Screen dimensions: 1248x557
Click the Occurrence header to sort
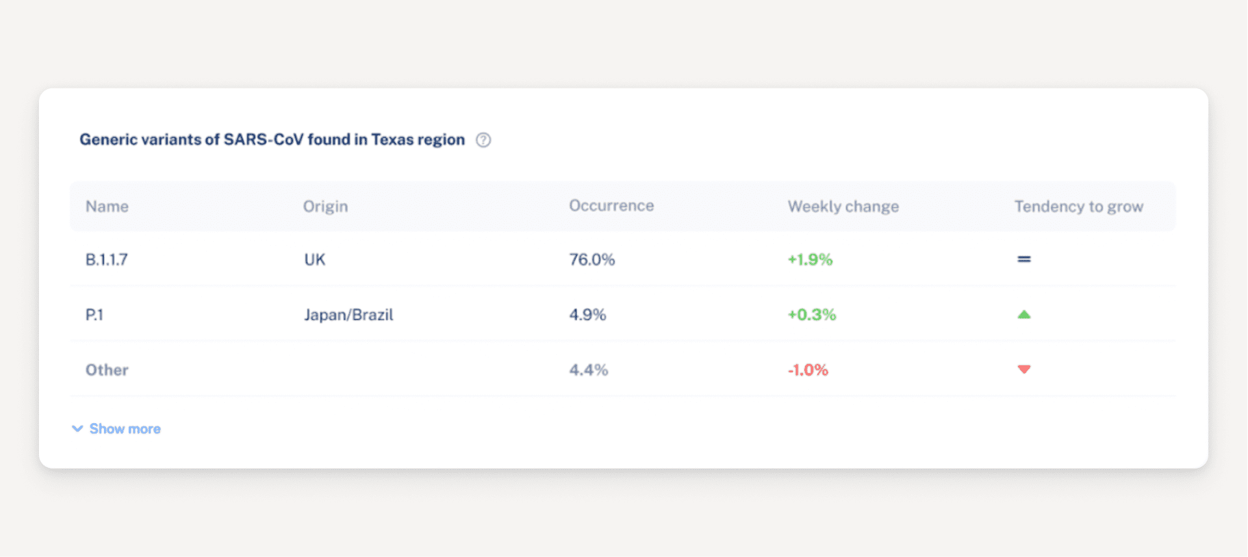point(611,205)
